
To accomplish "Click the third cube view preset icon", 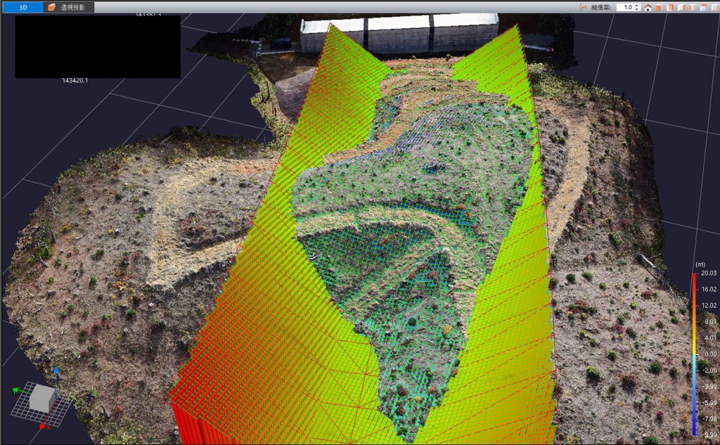I will pos(682,8).
